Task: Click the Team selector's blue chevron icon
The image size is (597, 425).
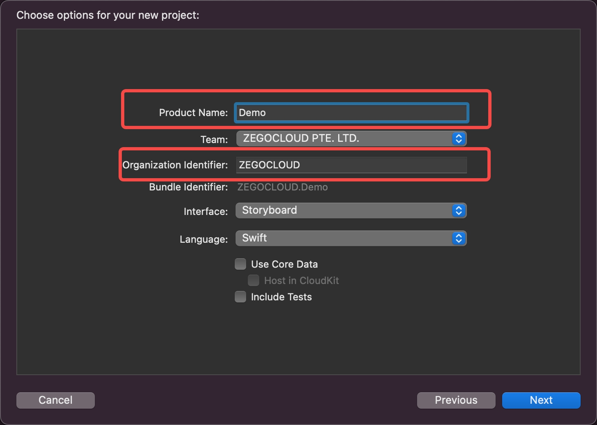Action: (458, 139)
